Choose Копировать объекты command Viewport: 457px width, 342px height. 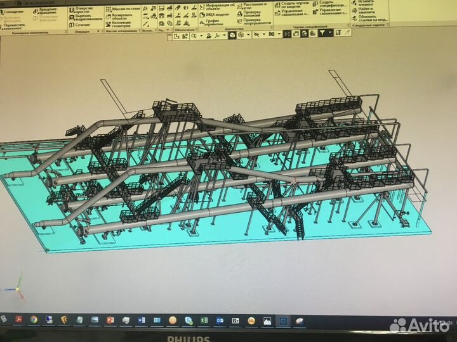coord(119,16)
